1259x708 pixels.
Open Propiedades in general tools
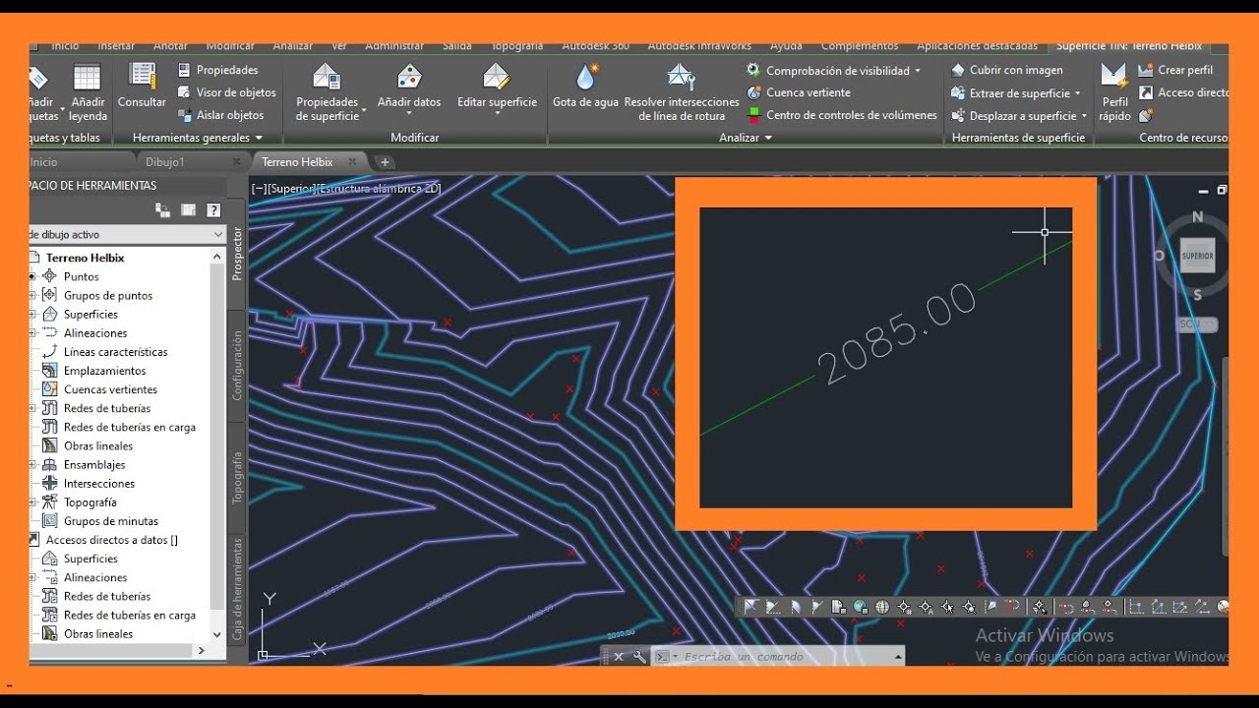click(x=217, y=70)
